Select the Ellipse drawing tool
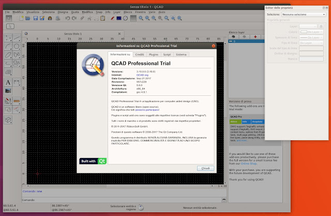 point(8,55)
